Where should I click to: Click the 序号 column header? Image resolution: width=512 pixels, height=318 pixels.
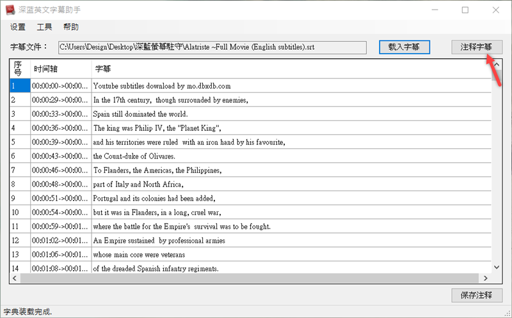tap(20, 69)
